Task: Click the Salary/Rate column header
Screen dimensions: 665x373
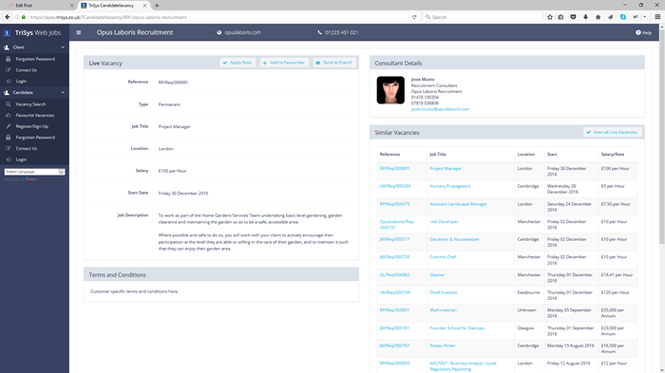Action: 613,155
